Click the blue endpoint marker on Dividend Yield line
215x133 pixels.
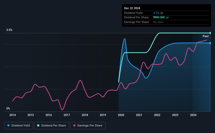[211, 43]
